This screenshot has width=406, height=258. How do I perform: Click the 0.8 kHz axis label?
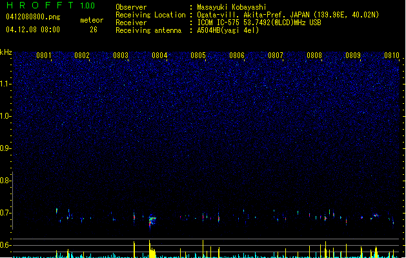pos(5,181)
